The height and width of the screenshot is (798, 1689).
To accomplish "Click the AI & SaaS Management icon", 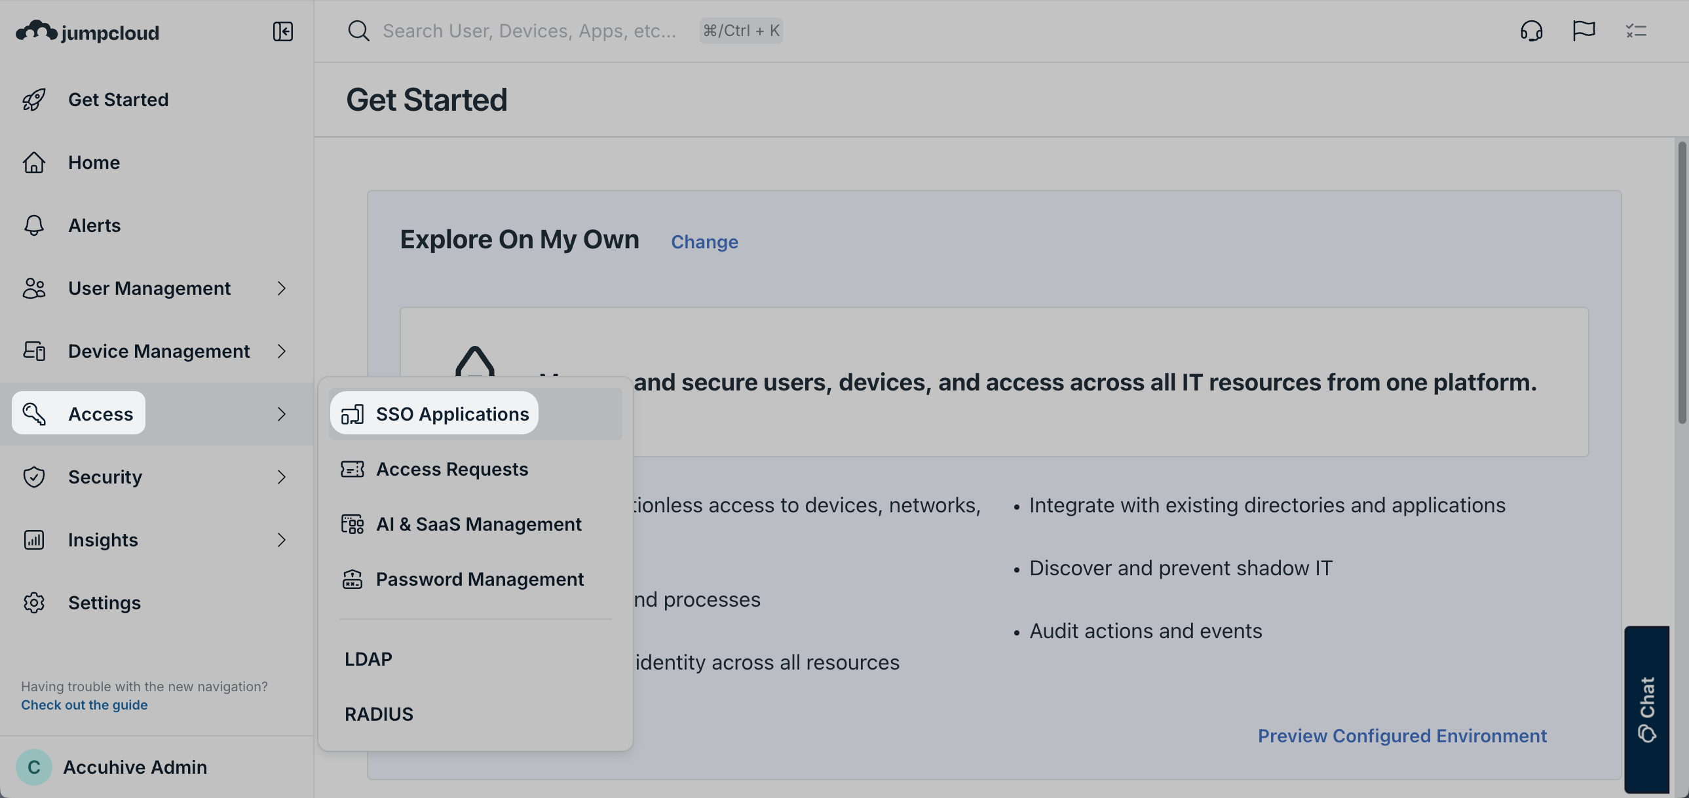I will pos(352,525).
